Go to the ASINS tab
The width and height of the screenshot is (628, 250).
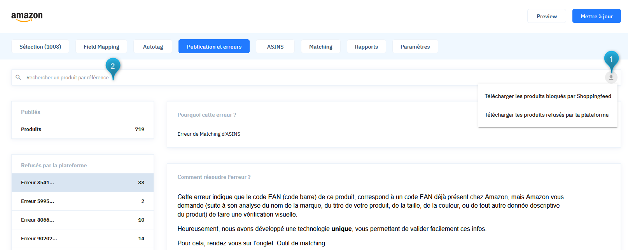[275, 47]
